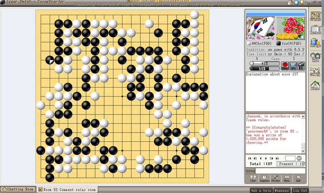Image resolution: width=324 pixels, height=193 pixels.
Task: Click the white 42% cheer bar
Action: [264, 63]
